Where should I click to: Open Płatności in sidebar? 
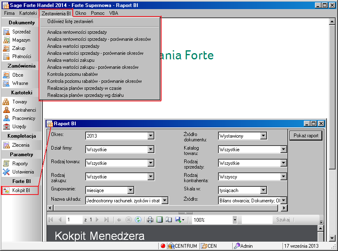point(17,56)
